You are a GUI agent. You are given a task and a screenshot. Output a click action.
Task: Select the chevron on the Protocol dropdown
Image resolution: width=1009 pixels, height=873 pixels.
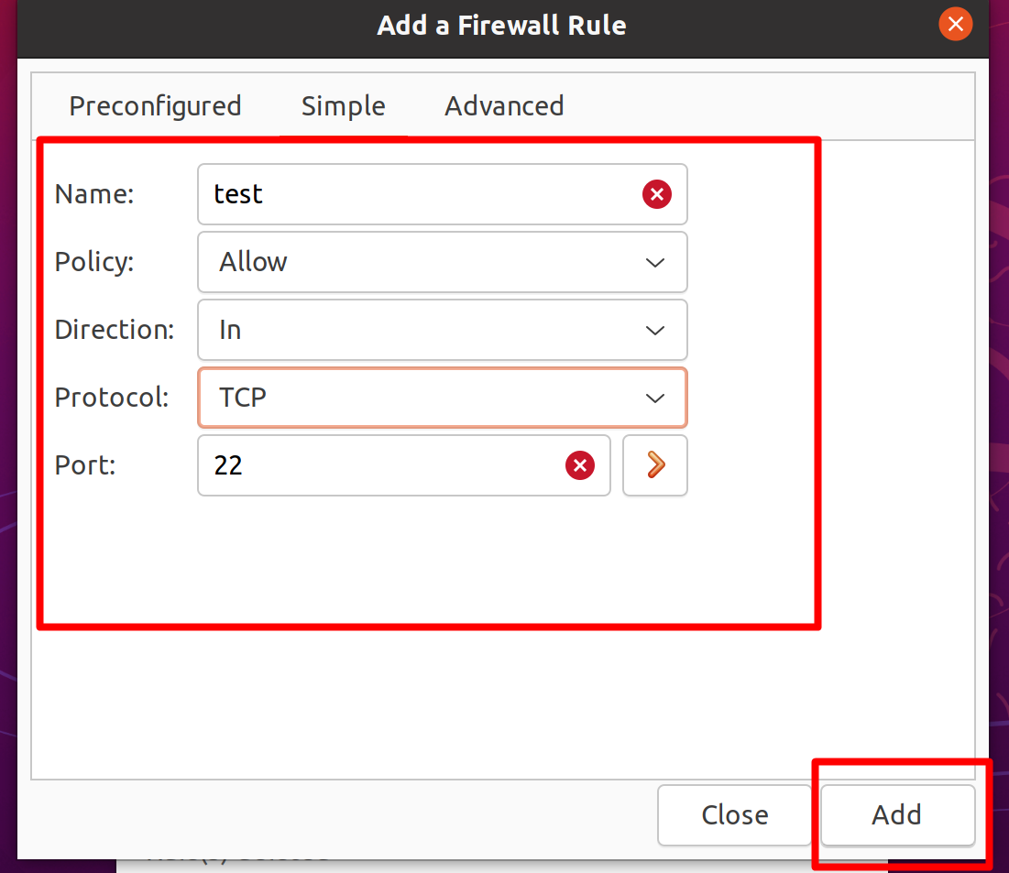coord(655,398)
